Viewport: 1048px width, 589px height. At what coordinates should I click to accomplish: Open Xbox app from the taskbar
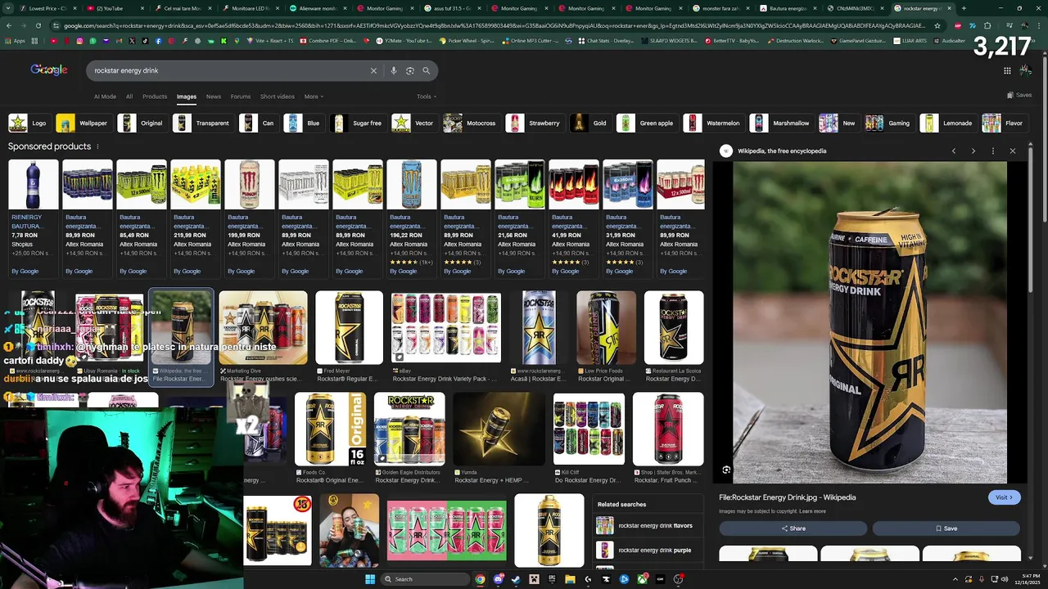pyautogui.click(x=642, y=579)
